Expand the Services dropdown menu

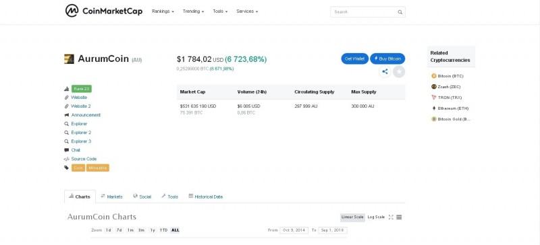pos(247,11)
